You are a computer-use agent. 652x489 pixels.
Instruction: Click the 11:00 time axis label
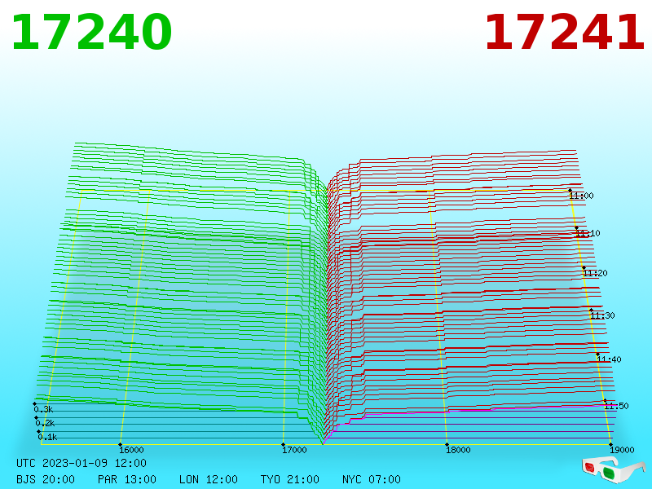coord(581,196)
